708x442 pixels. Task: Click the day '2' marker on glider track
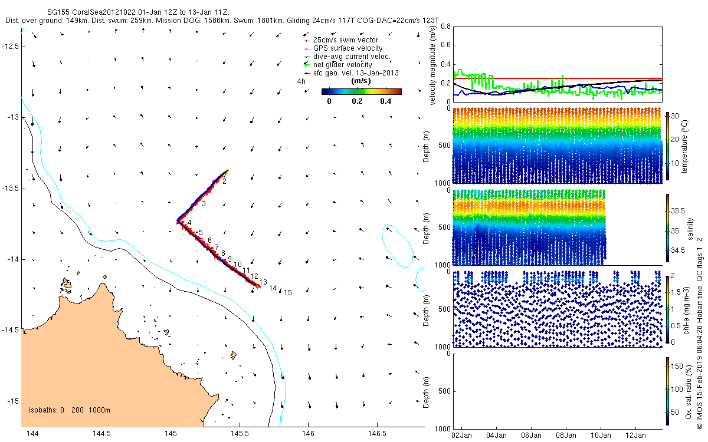225,182
